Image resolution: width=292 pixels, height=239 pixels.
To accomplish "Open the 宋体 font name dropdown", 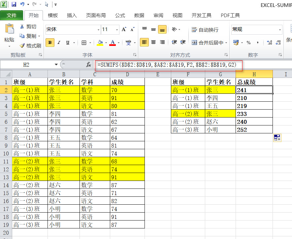I will 98,30.
